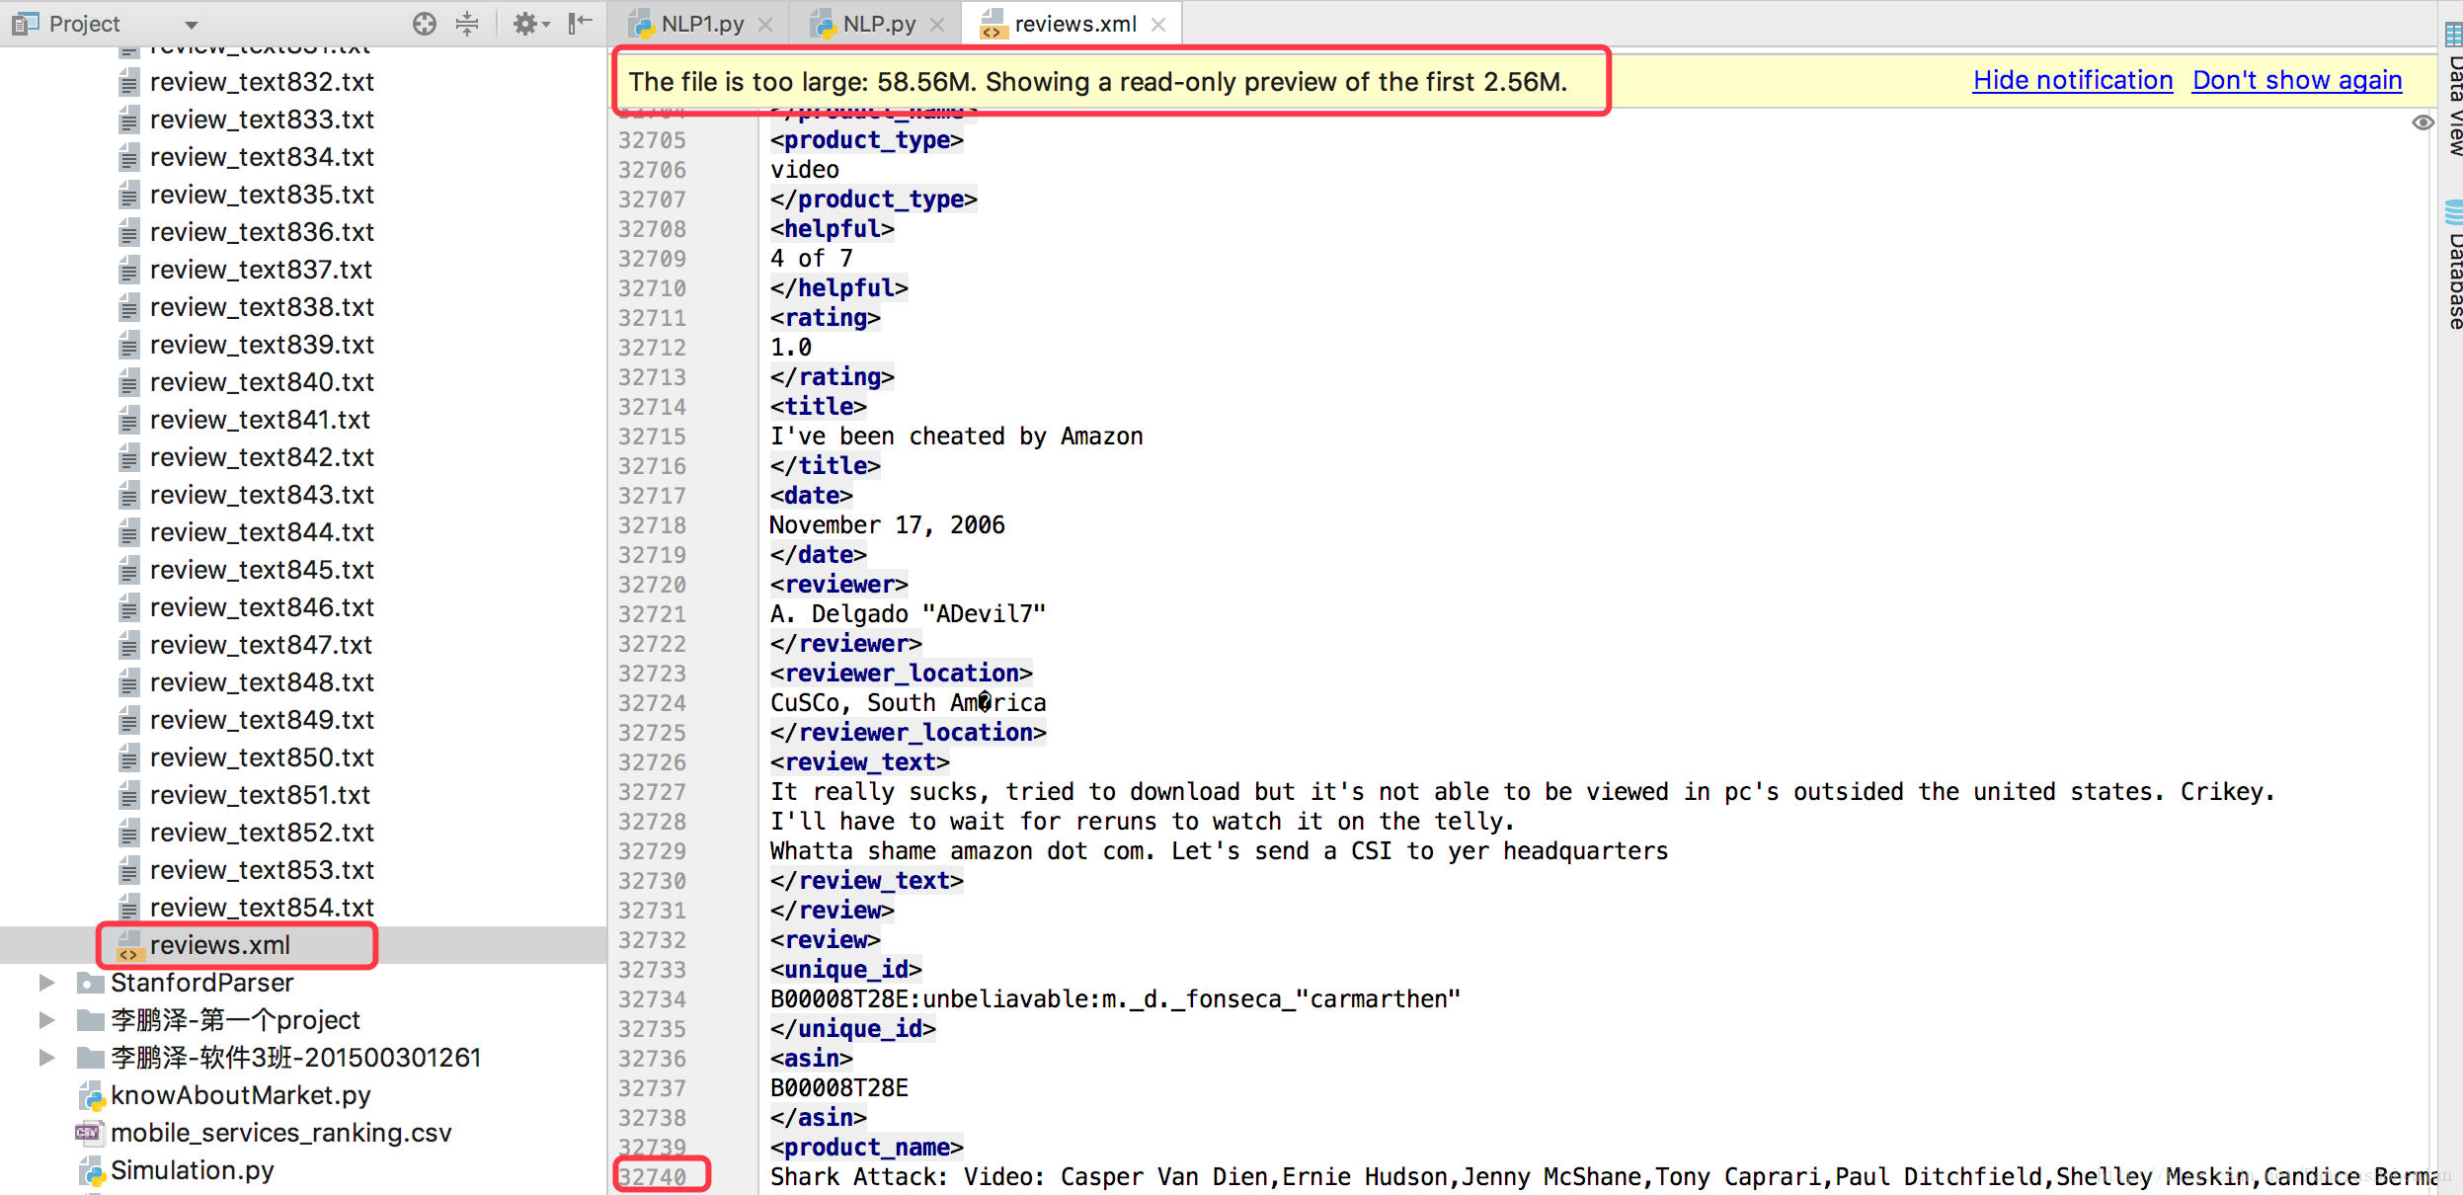Expand the 李鹏泽-软件3班-201500301261 folder
The image size is (2463, 1195).
coord(45,1058)
